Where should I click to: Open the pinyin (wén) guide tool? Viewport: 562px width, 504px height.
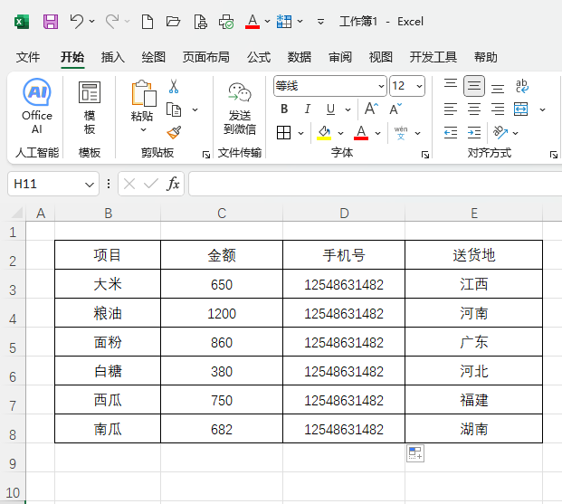[401, 133]
